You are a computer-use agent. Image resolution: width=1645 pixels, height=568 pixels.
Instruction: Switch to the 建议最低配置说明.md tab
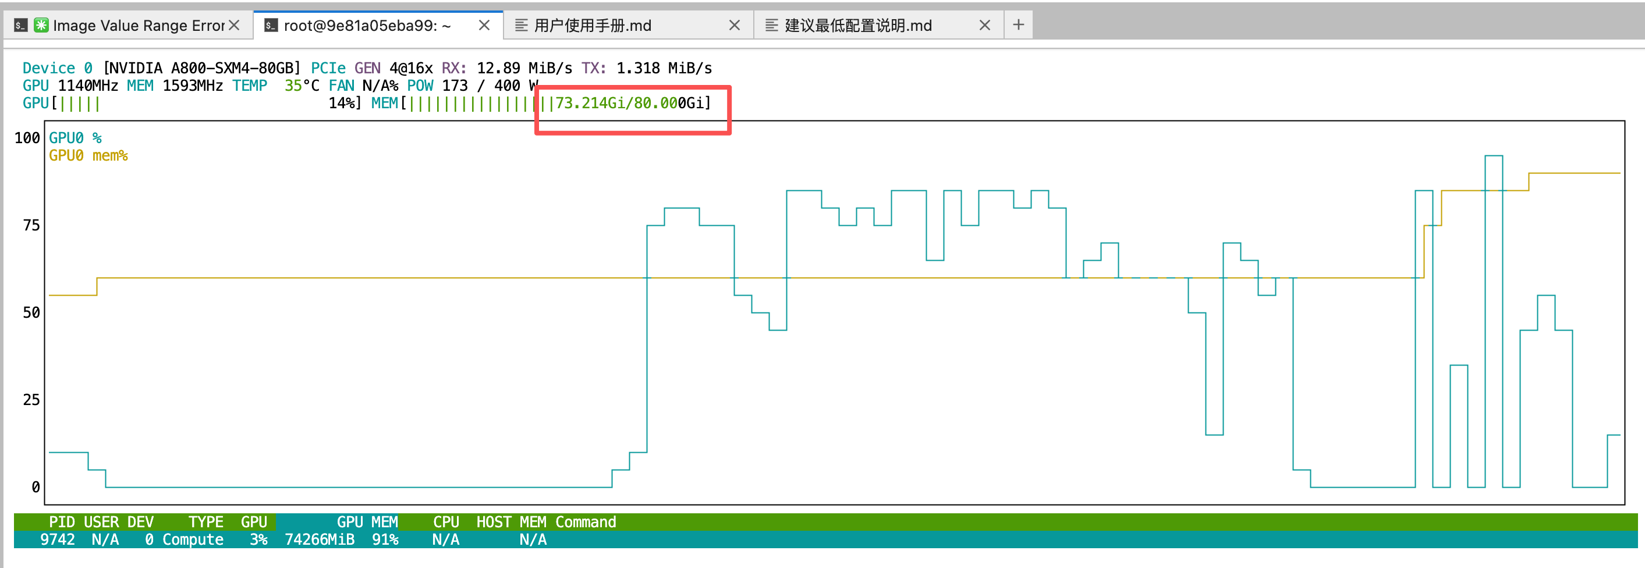857,26
